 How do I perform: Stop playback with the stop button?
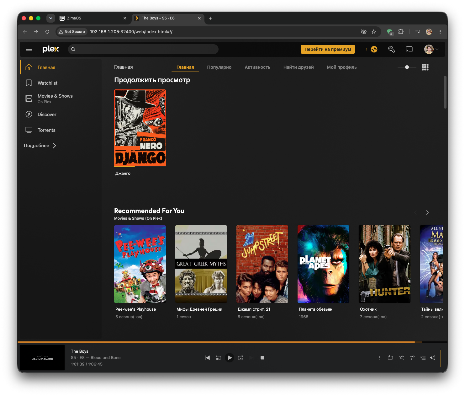(262, 358)
